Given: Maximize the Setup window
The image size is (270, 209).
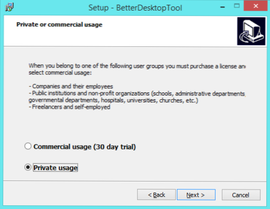Looking at the screenshot, I should point(237,6).
